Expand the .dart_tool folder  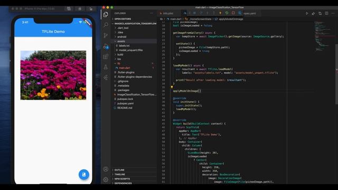point(134,28)
